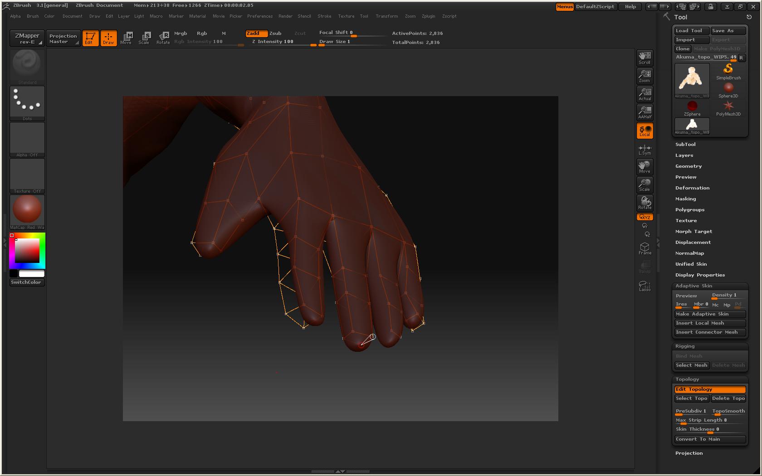Expand the SubTool palette section
Image resolution: width=762 pixels, height=476 pixels.
click(x=685, y=144)
